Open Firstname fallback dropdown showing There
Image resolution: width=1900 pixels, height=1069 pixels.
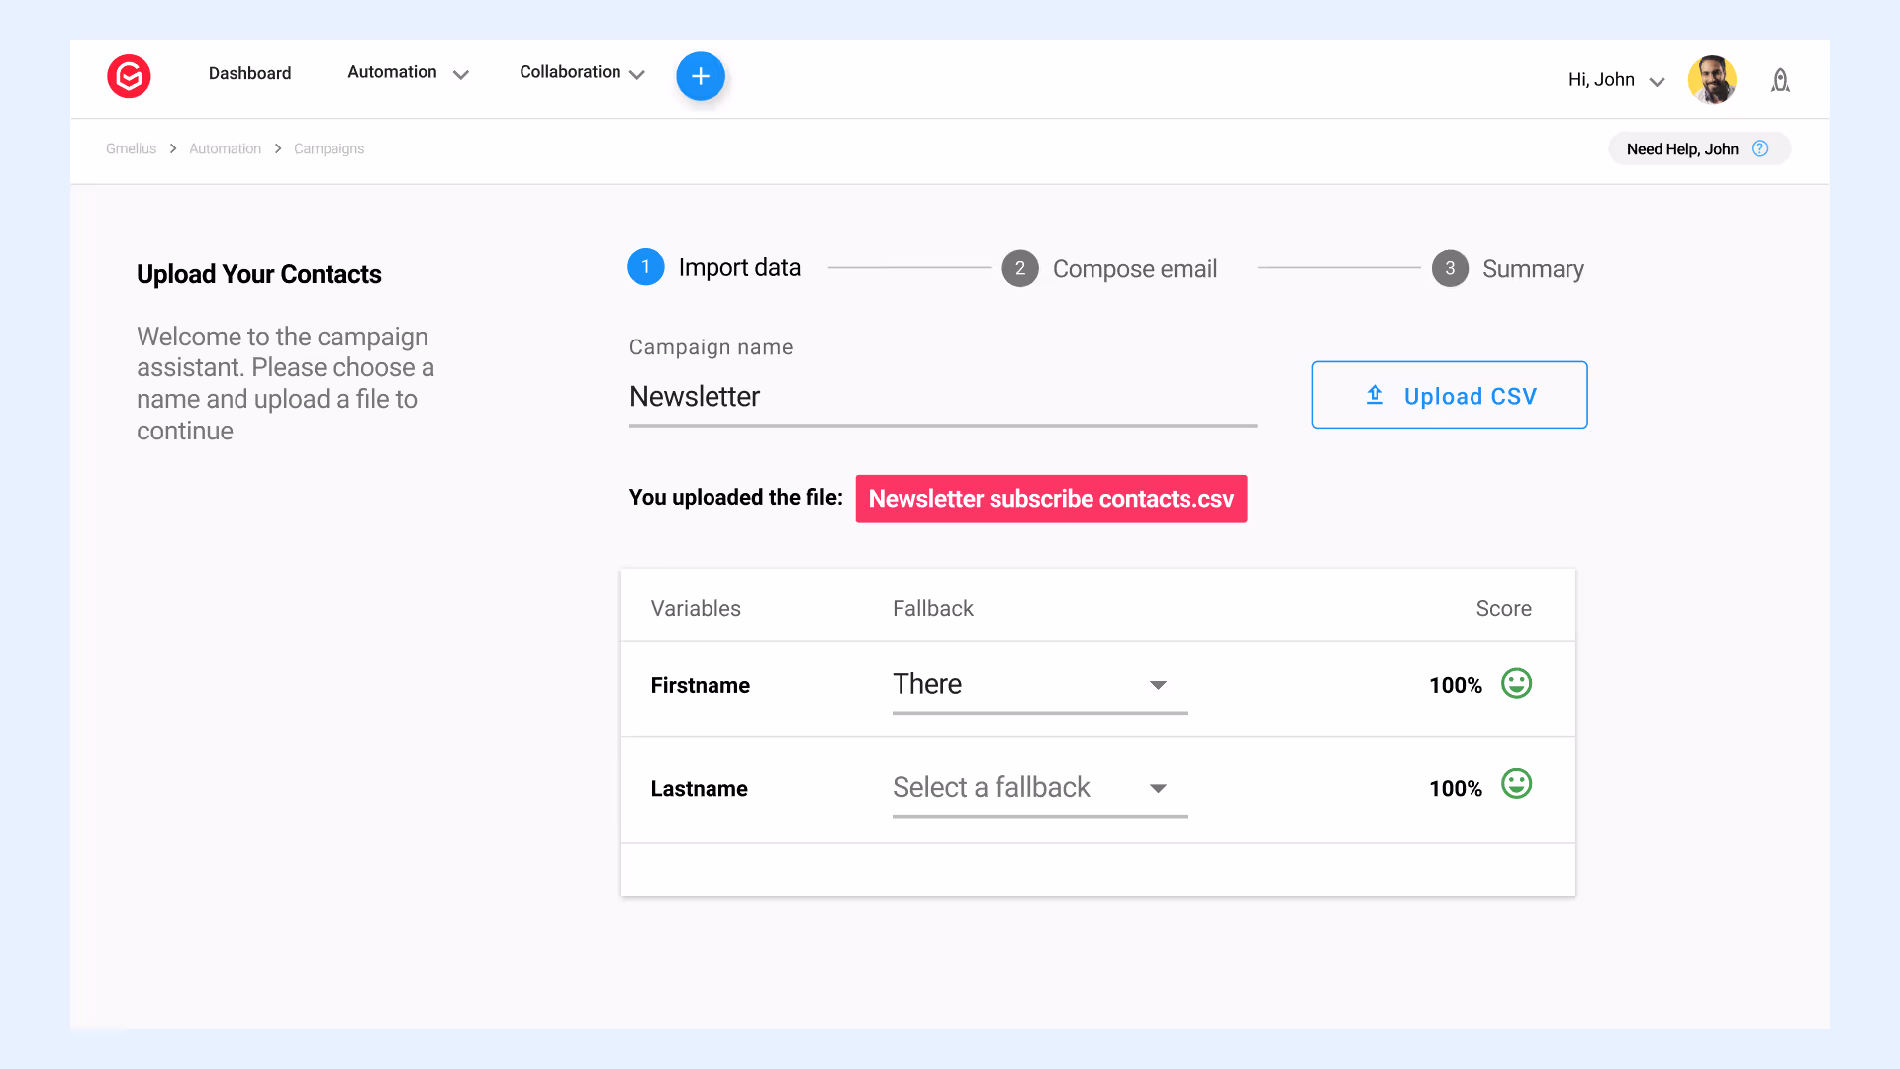1039,685
